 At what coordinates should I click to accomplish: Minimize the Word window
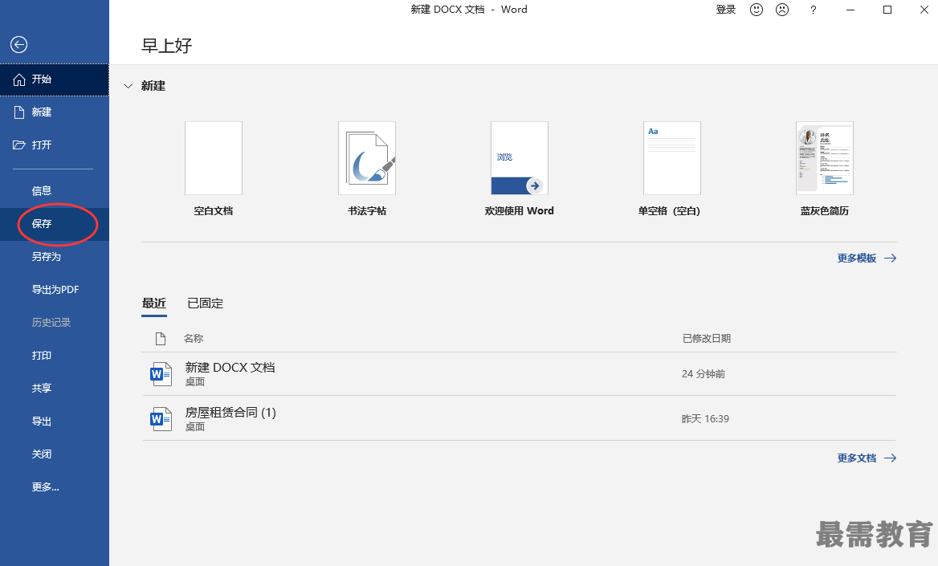[x=850, y=10]
